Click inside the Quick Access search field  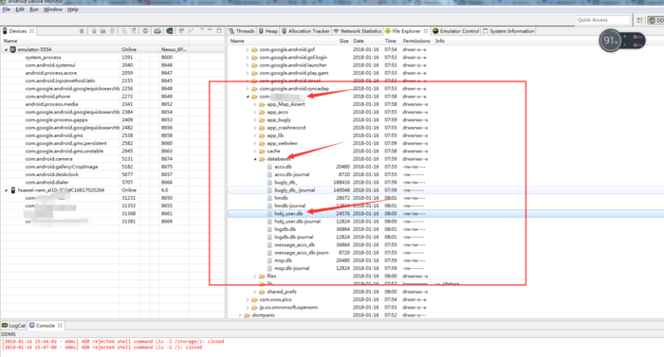[x=603, y=20]
